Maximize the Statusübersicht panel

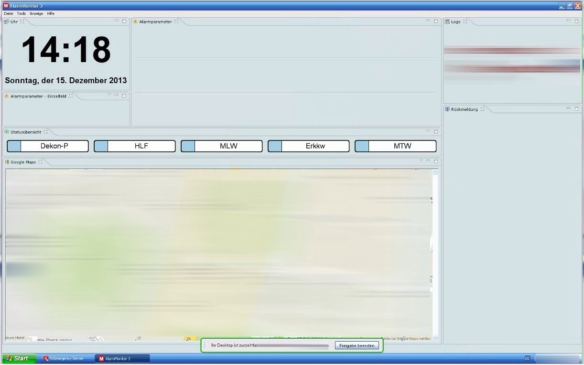(x=436, y=131)
